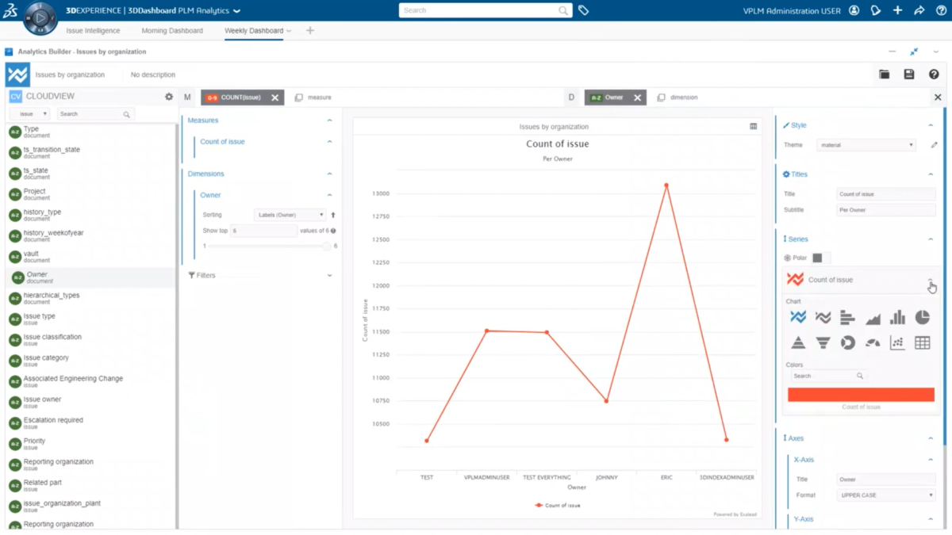
Task: Remove the COUNT(issue) measure chip
Action: coord(274,97)
